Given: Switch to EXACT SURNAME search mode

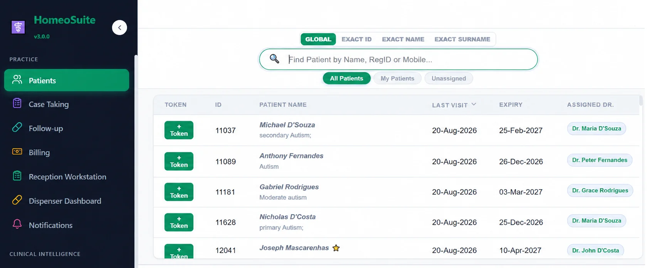Looking at the screenshot, I should tap(462, 39).
